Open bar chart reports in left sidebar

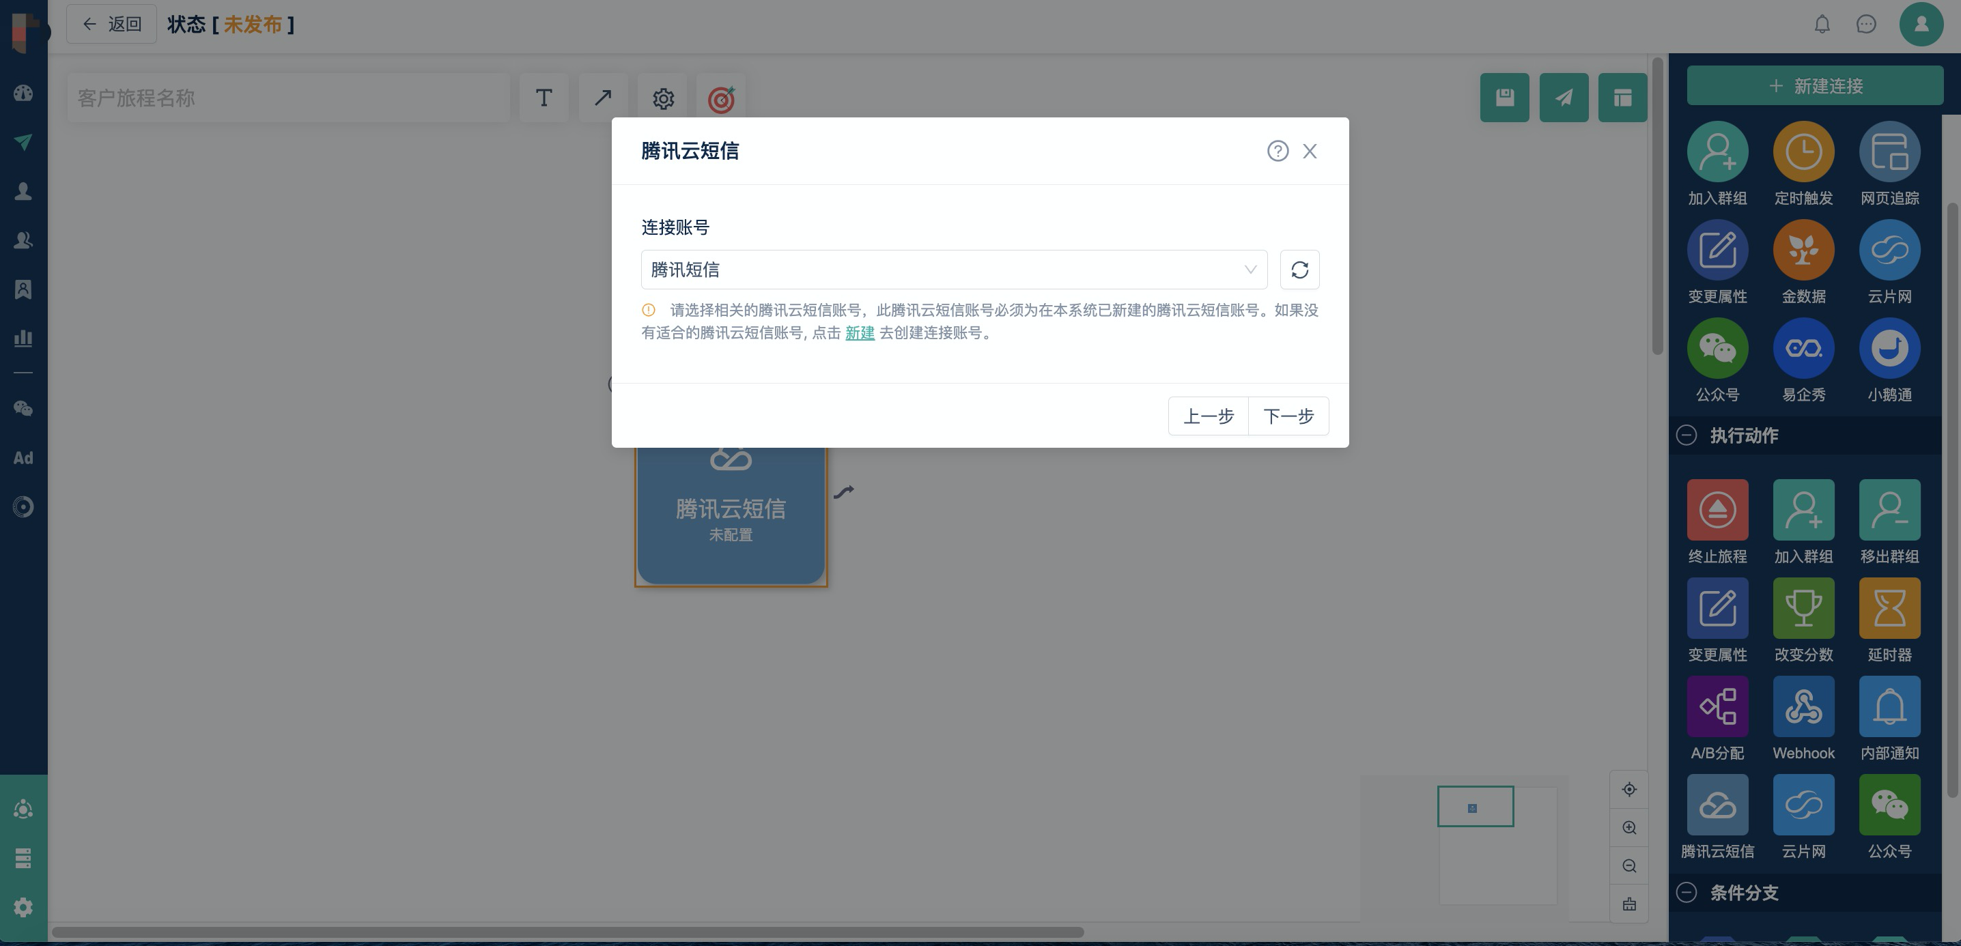click(x=24, y=338)
